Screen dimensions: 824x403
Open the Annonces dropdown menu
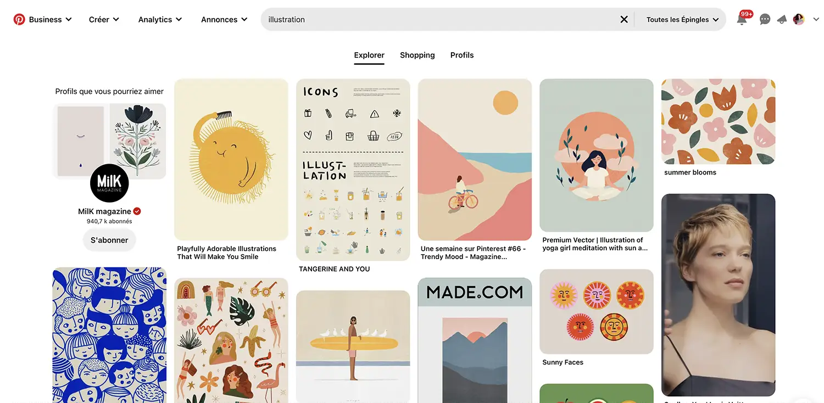[224, 19]
